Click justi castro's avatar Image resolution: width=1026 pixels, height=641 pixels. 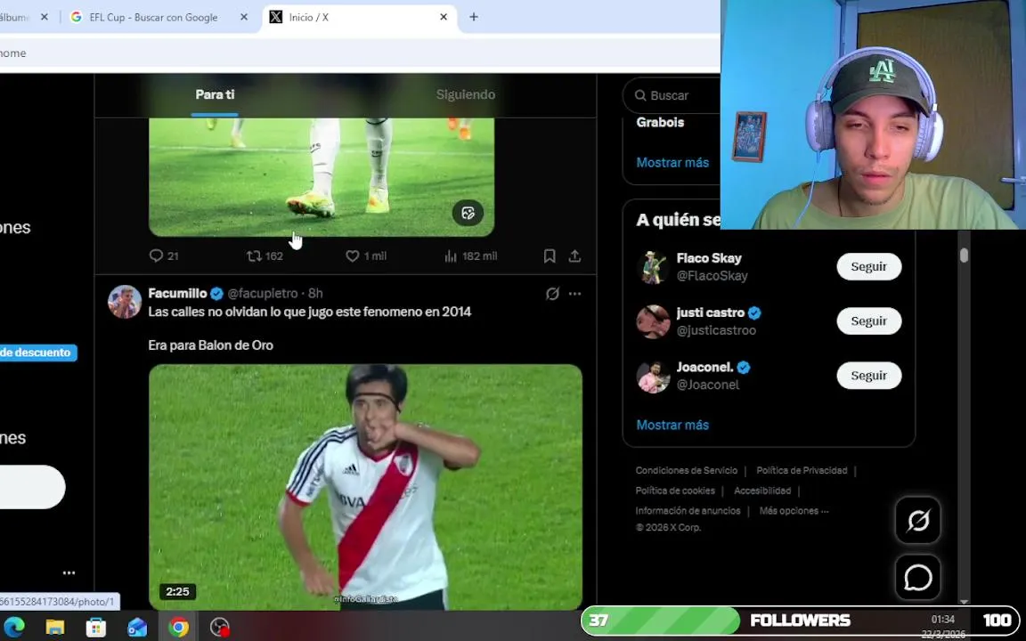coord(653,321)
